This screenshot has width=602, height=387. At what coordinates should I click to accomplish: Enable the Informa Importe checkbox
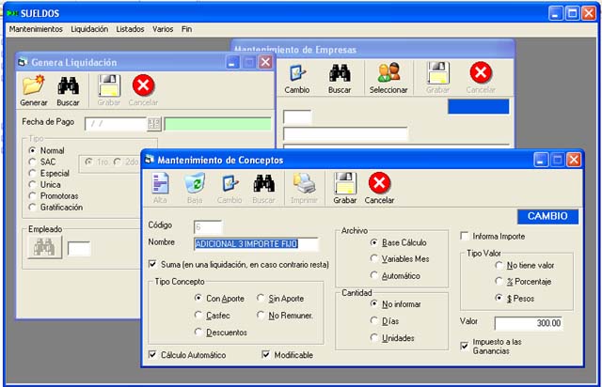pos(465,236)
